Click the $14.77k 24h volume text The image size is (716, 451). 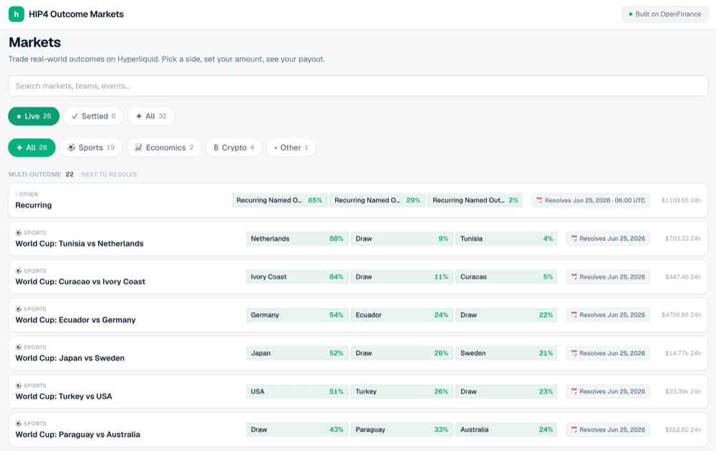tap(682, 354)
